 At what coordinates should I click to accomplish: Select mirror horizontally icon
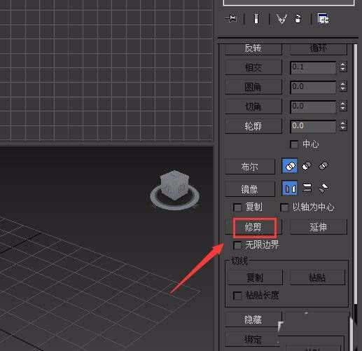[290, 188]
